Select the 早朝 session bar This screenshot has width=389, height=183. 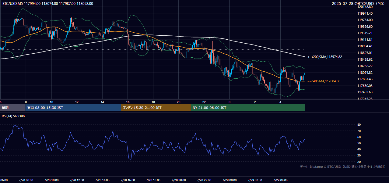12,108
